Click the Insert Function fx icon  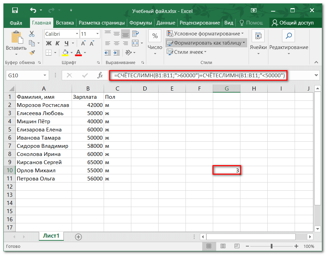100,75
